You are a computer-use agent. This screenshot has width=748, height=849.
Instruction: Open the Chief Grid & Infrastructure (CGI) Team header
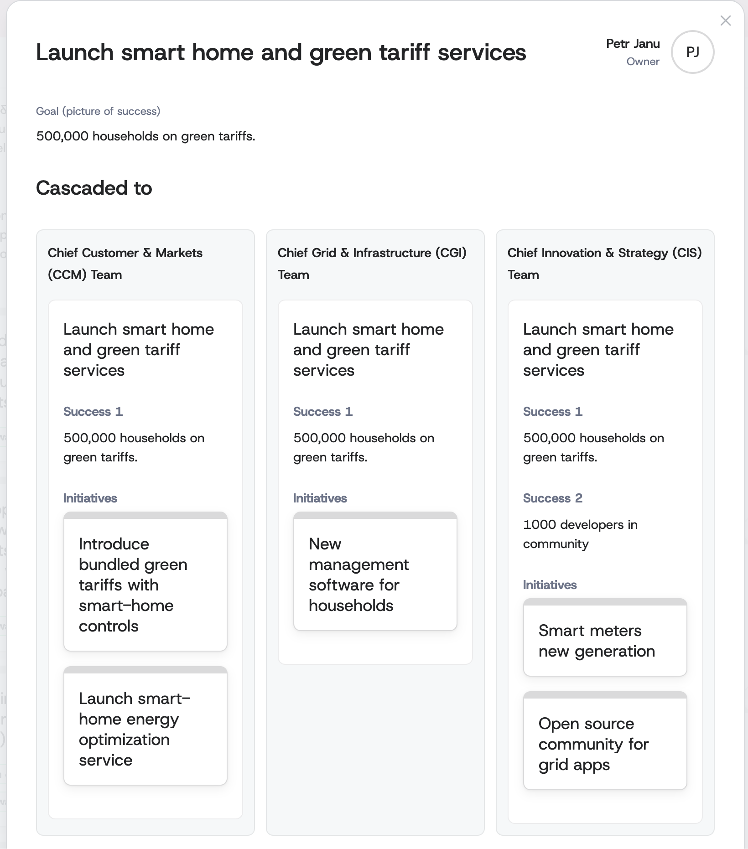[x=372, y=264]
